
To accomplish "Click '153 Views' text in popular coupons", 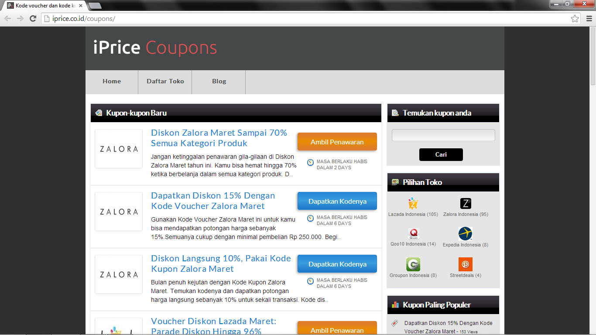I will point(469,332).
